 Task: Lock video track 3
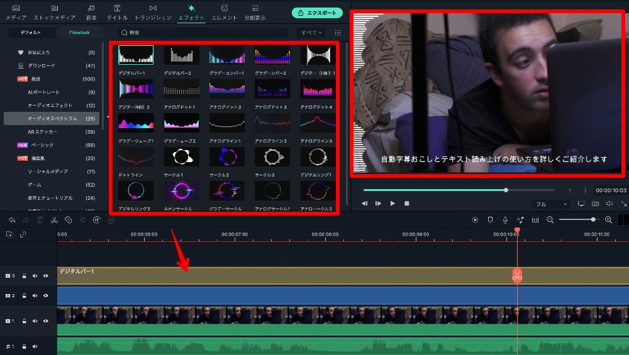click(x=24, y=276)
